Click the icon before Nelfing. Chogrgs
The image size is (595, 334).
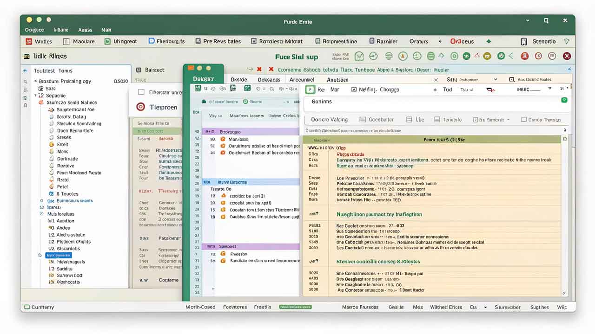tap(354, 90)
